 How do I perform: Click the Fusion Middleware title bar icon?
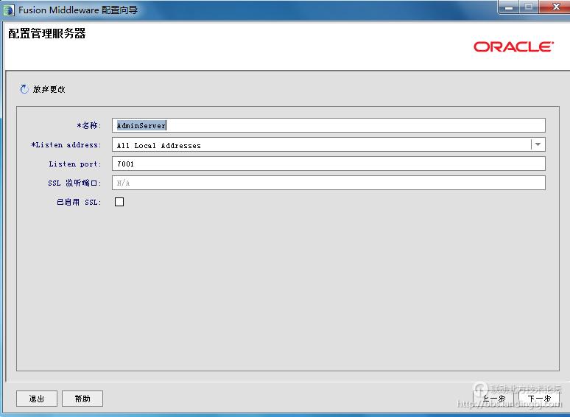click(x=9, y=10)
